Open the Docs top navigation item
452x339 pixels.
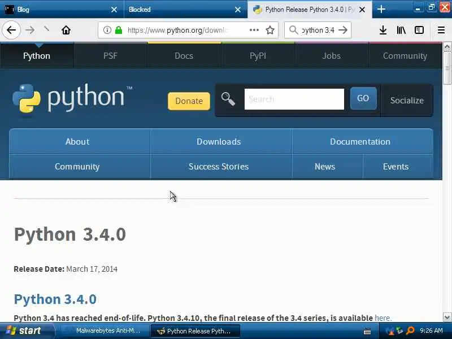coord(184,55)
